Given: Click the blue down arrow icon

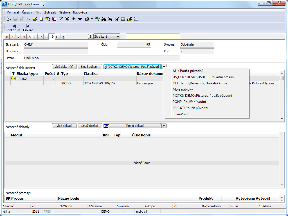Looking at the screenshot, I should pyautogui.click(x=80, y=19).
